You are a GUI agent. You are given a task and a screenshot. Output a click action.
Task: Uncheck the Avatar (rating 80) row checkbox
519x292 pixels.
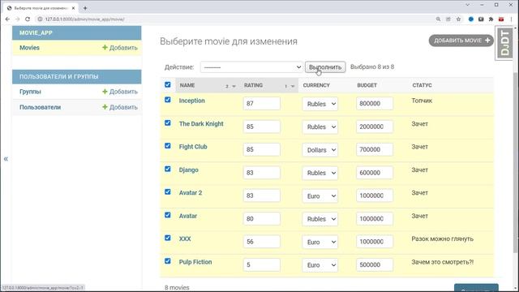(168, 215)
